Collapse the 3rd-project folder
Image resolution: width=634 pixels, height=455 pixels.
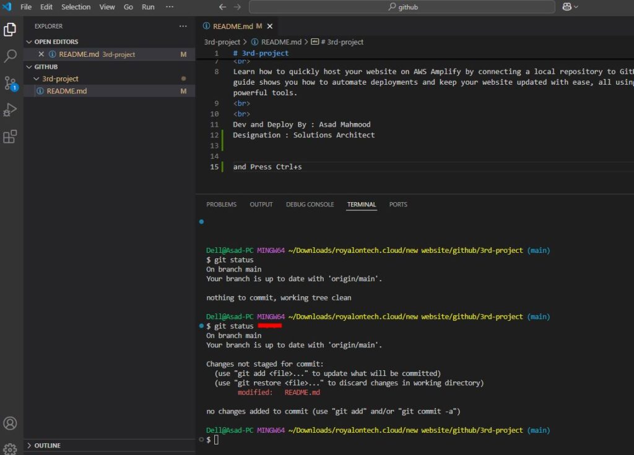click(x=36, y=79)
